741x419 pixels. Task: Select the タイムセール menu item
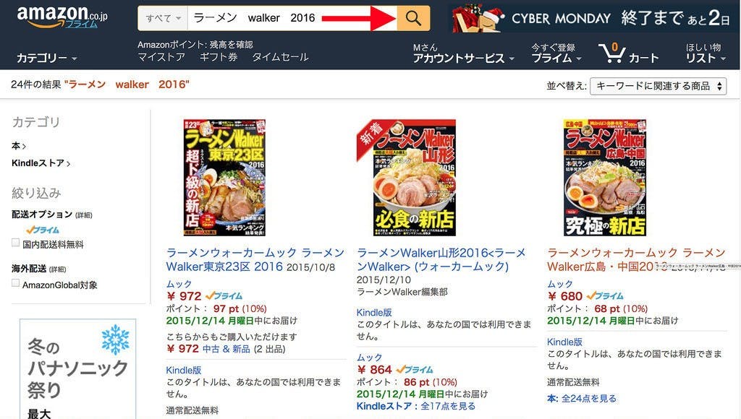point(280,57)
